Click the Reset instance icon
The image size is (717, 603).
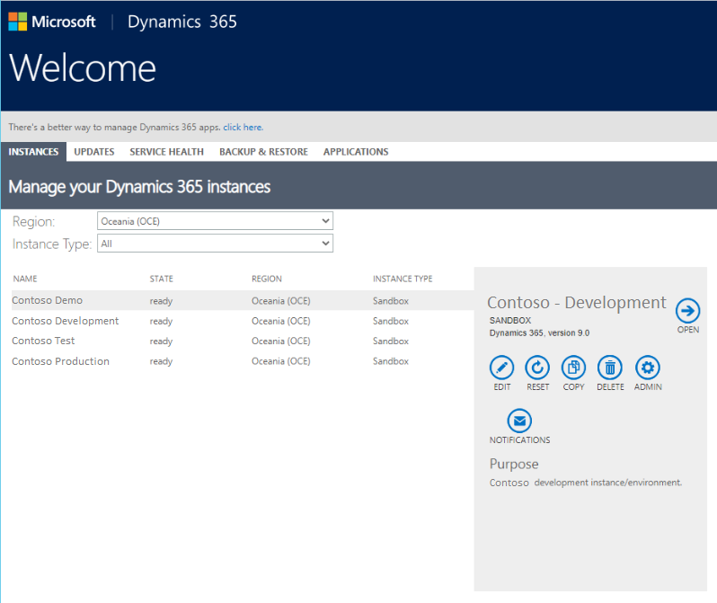537,368
